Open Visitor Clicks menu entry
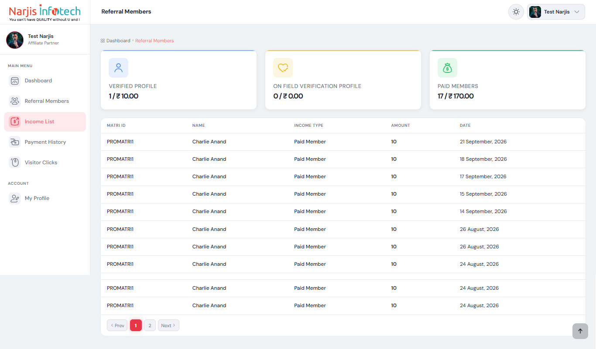The image size is (596, 349). [x=41, y=163]
